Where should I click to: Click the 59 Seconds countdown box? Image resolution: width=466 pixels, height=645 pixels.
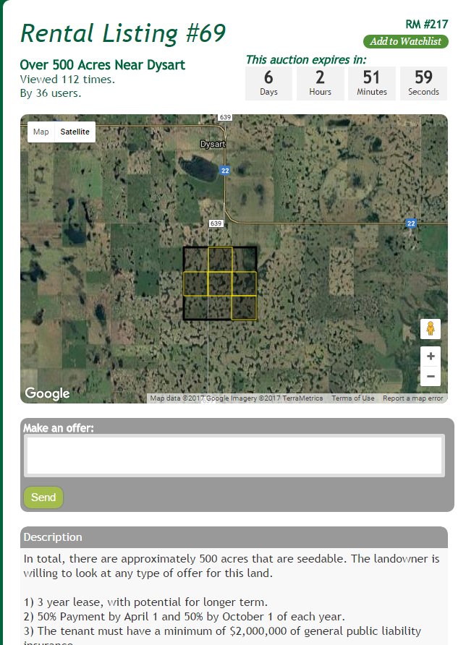coord(423,83)
